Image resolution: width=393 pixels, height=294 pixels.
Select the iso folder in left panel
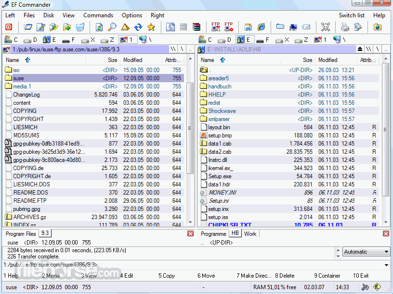pyautogui.click(x=94, y=70)
